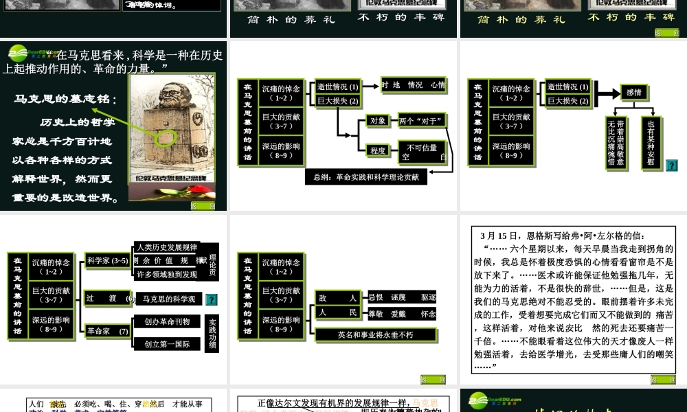Click the question mark icon next to 马克思的科学观
Image resolution: width=687 pixels, height=412 pixels.
211,299
